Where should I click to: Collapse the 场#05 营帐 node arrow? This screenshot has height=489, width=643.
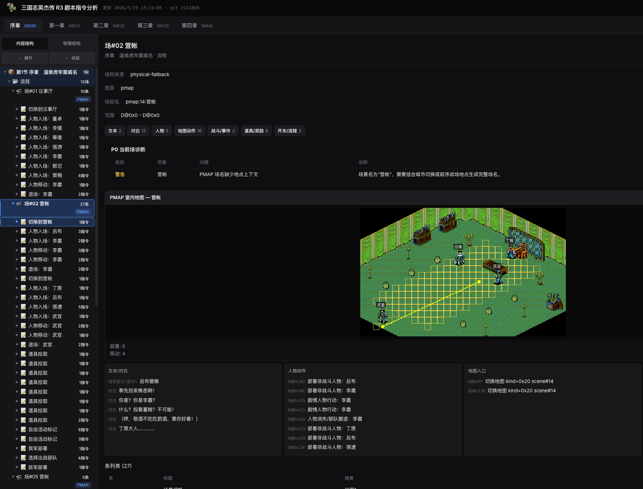click(x=13, y=476)
